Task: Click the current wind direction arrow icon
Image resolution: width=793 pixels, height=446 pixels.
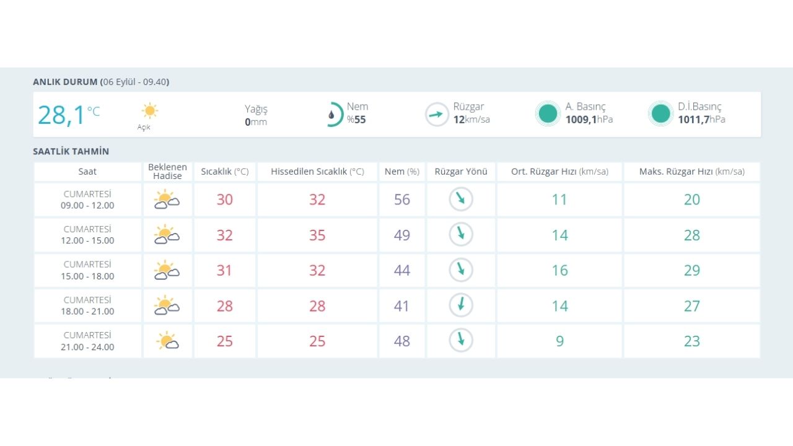Action: (437, 115)
